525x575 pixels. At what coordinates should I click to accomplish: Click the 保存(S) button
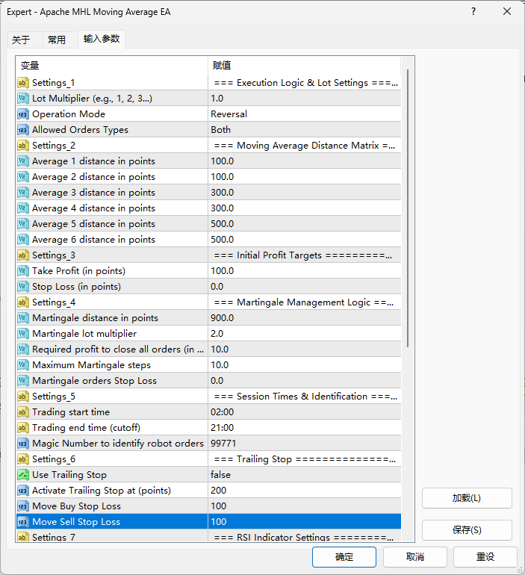[467, 530]
